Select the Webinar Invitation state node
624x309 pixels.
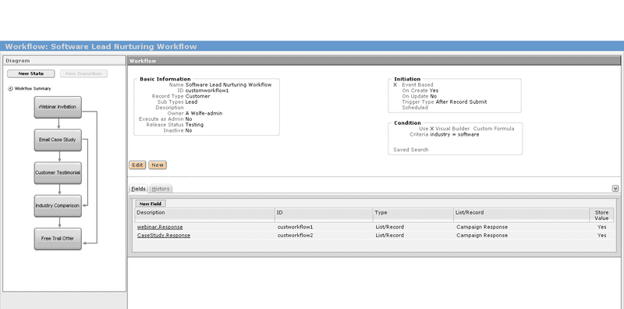tap(58, 107)
